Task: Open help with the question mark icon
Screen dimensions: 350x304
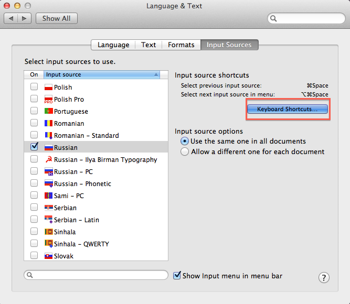Action: pyautogui.click(x=324, y=277)
